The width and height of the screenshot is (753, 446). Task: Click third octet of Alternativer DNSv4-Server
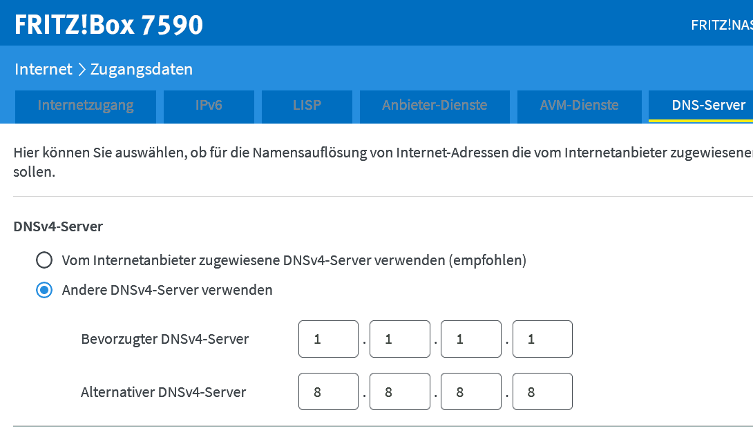(470, 391)
